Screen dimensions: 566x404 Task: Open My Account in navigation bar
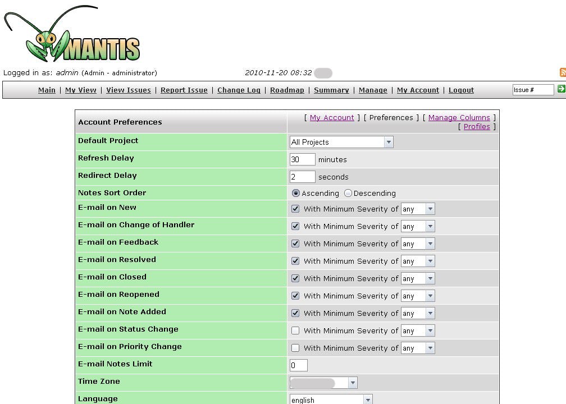[418, 90]
